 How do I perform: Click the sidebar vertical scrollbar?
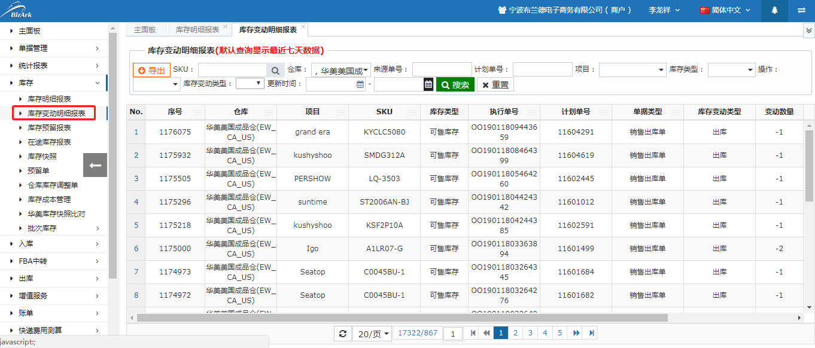(x=112, y=155)
